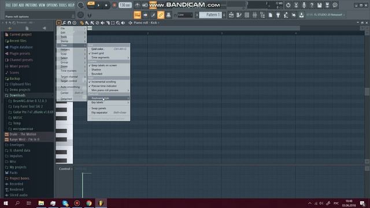Open the Line snap dropdown

pyautogui.click(x=185, y=15)
